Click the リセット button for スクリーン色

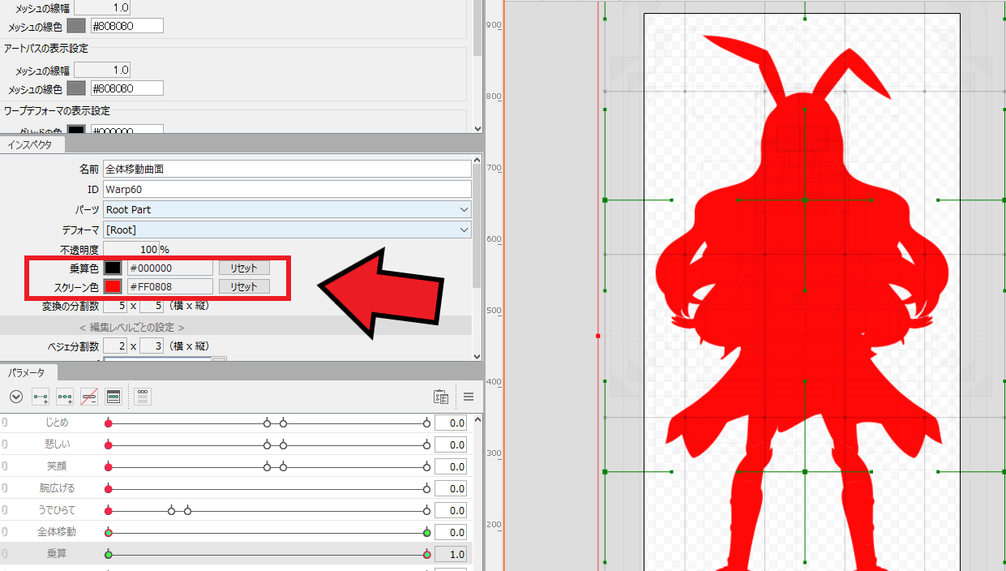pyautogui.click(x=244, y=285)
